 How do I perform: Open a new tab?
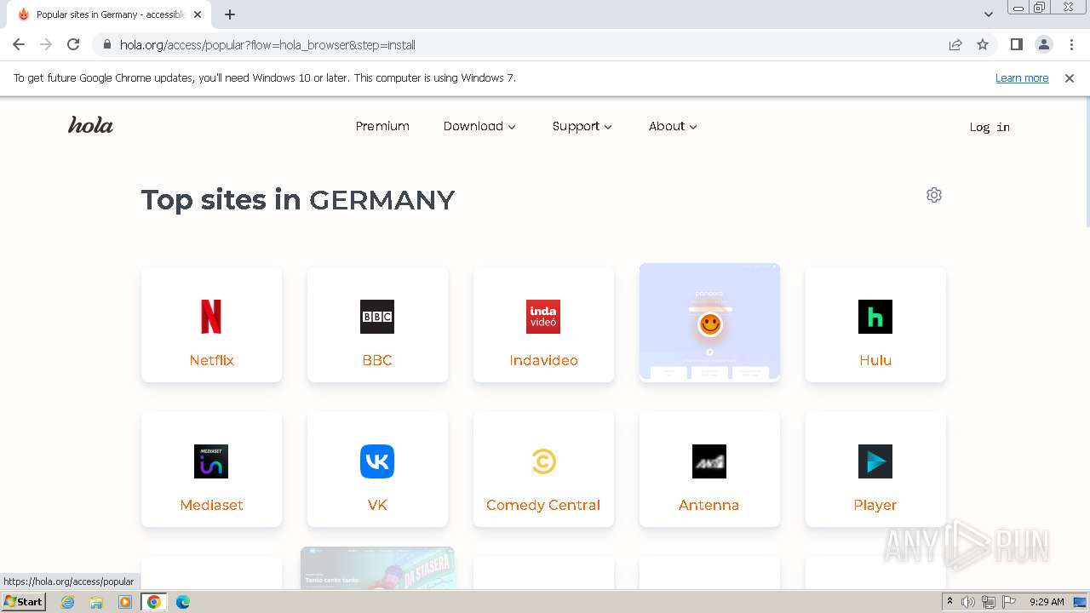click(230, 14)
